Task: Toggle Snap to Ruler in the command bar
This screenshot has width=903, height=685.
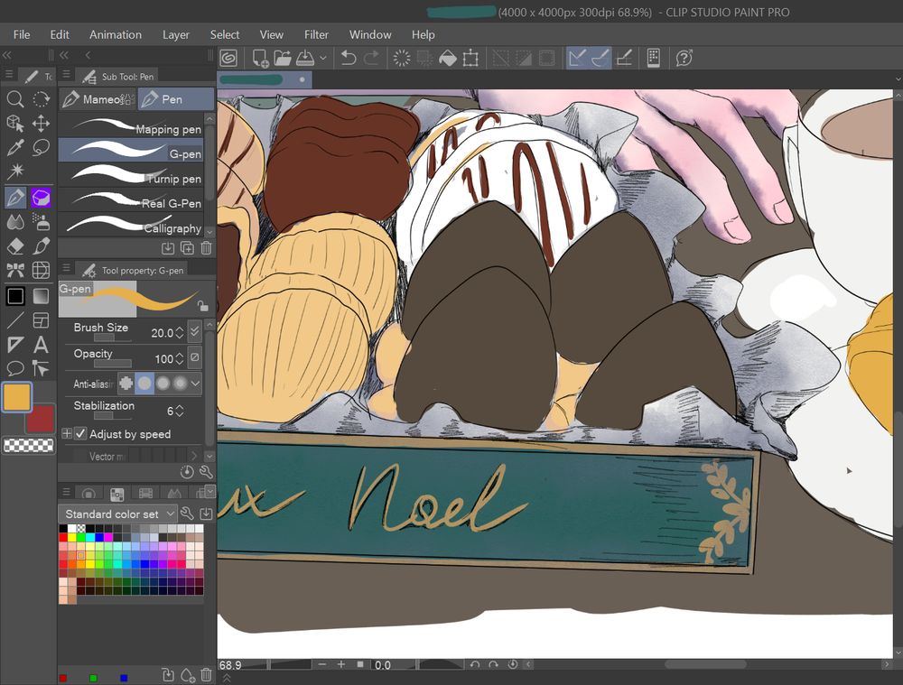Action: tap(577, 59)
